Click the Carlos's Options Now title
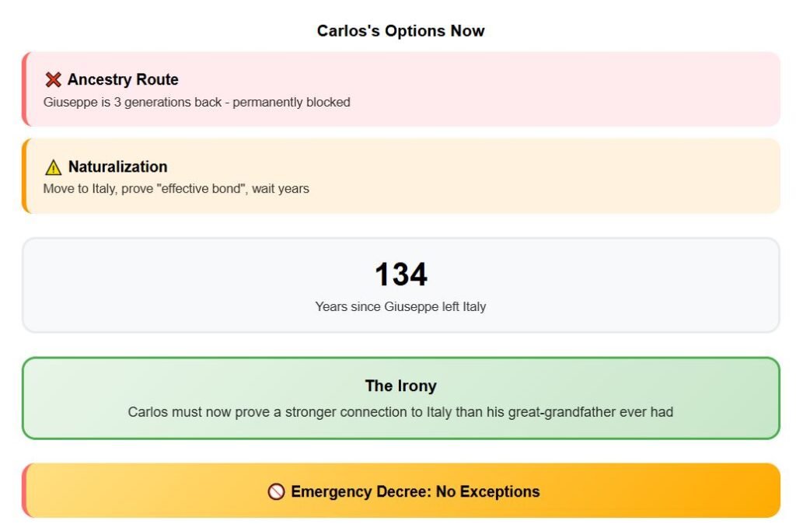The width and height of the screenshot is (796, 524). pos(400,30)
